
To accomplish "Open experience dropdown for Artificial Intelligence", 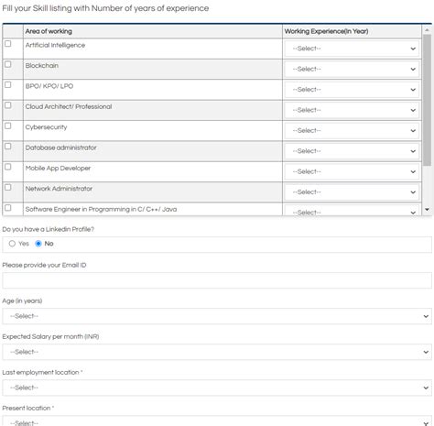I will point(352,49).
